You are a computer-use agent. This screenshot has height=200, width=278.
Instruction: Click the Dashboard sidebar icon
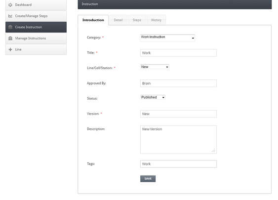pos(10,5)
